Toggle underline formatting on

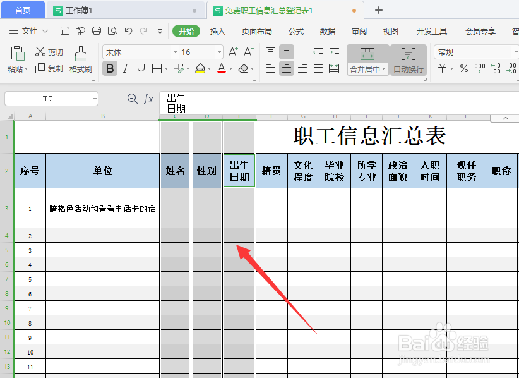point(140,68)
